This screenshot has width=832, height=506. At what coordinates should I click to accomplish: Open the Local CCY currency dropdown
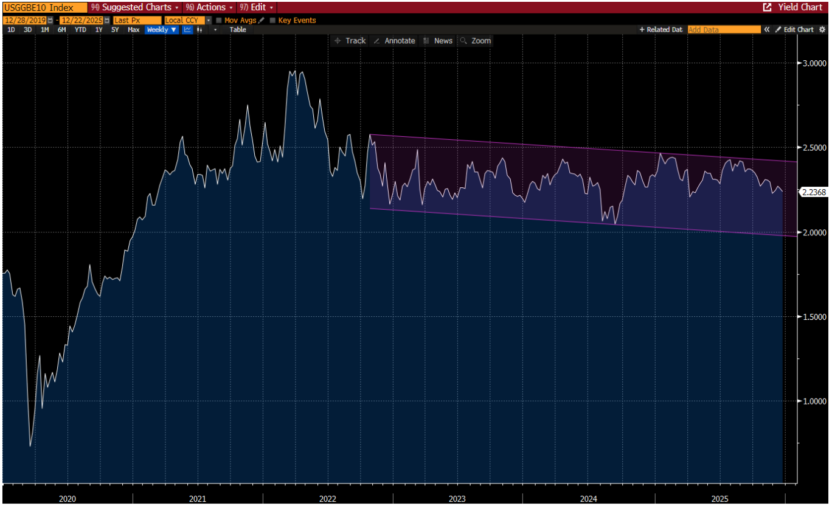(209, 20)
